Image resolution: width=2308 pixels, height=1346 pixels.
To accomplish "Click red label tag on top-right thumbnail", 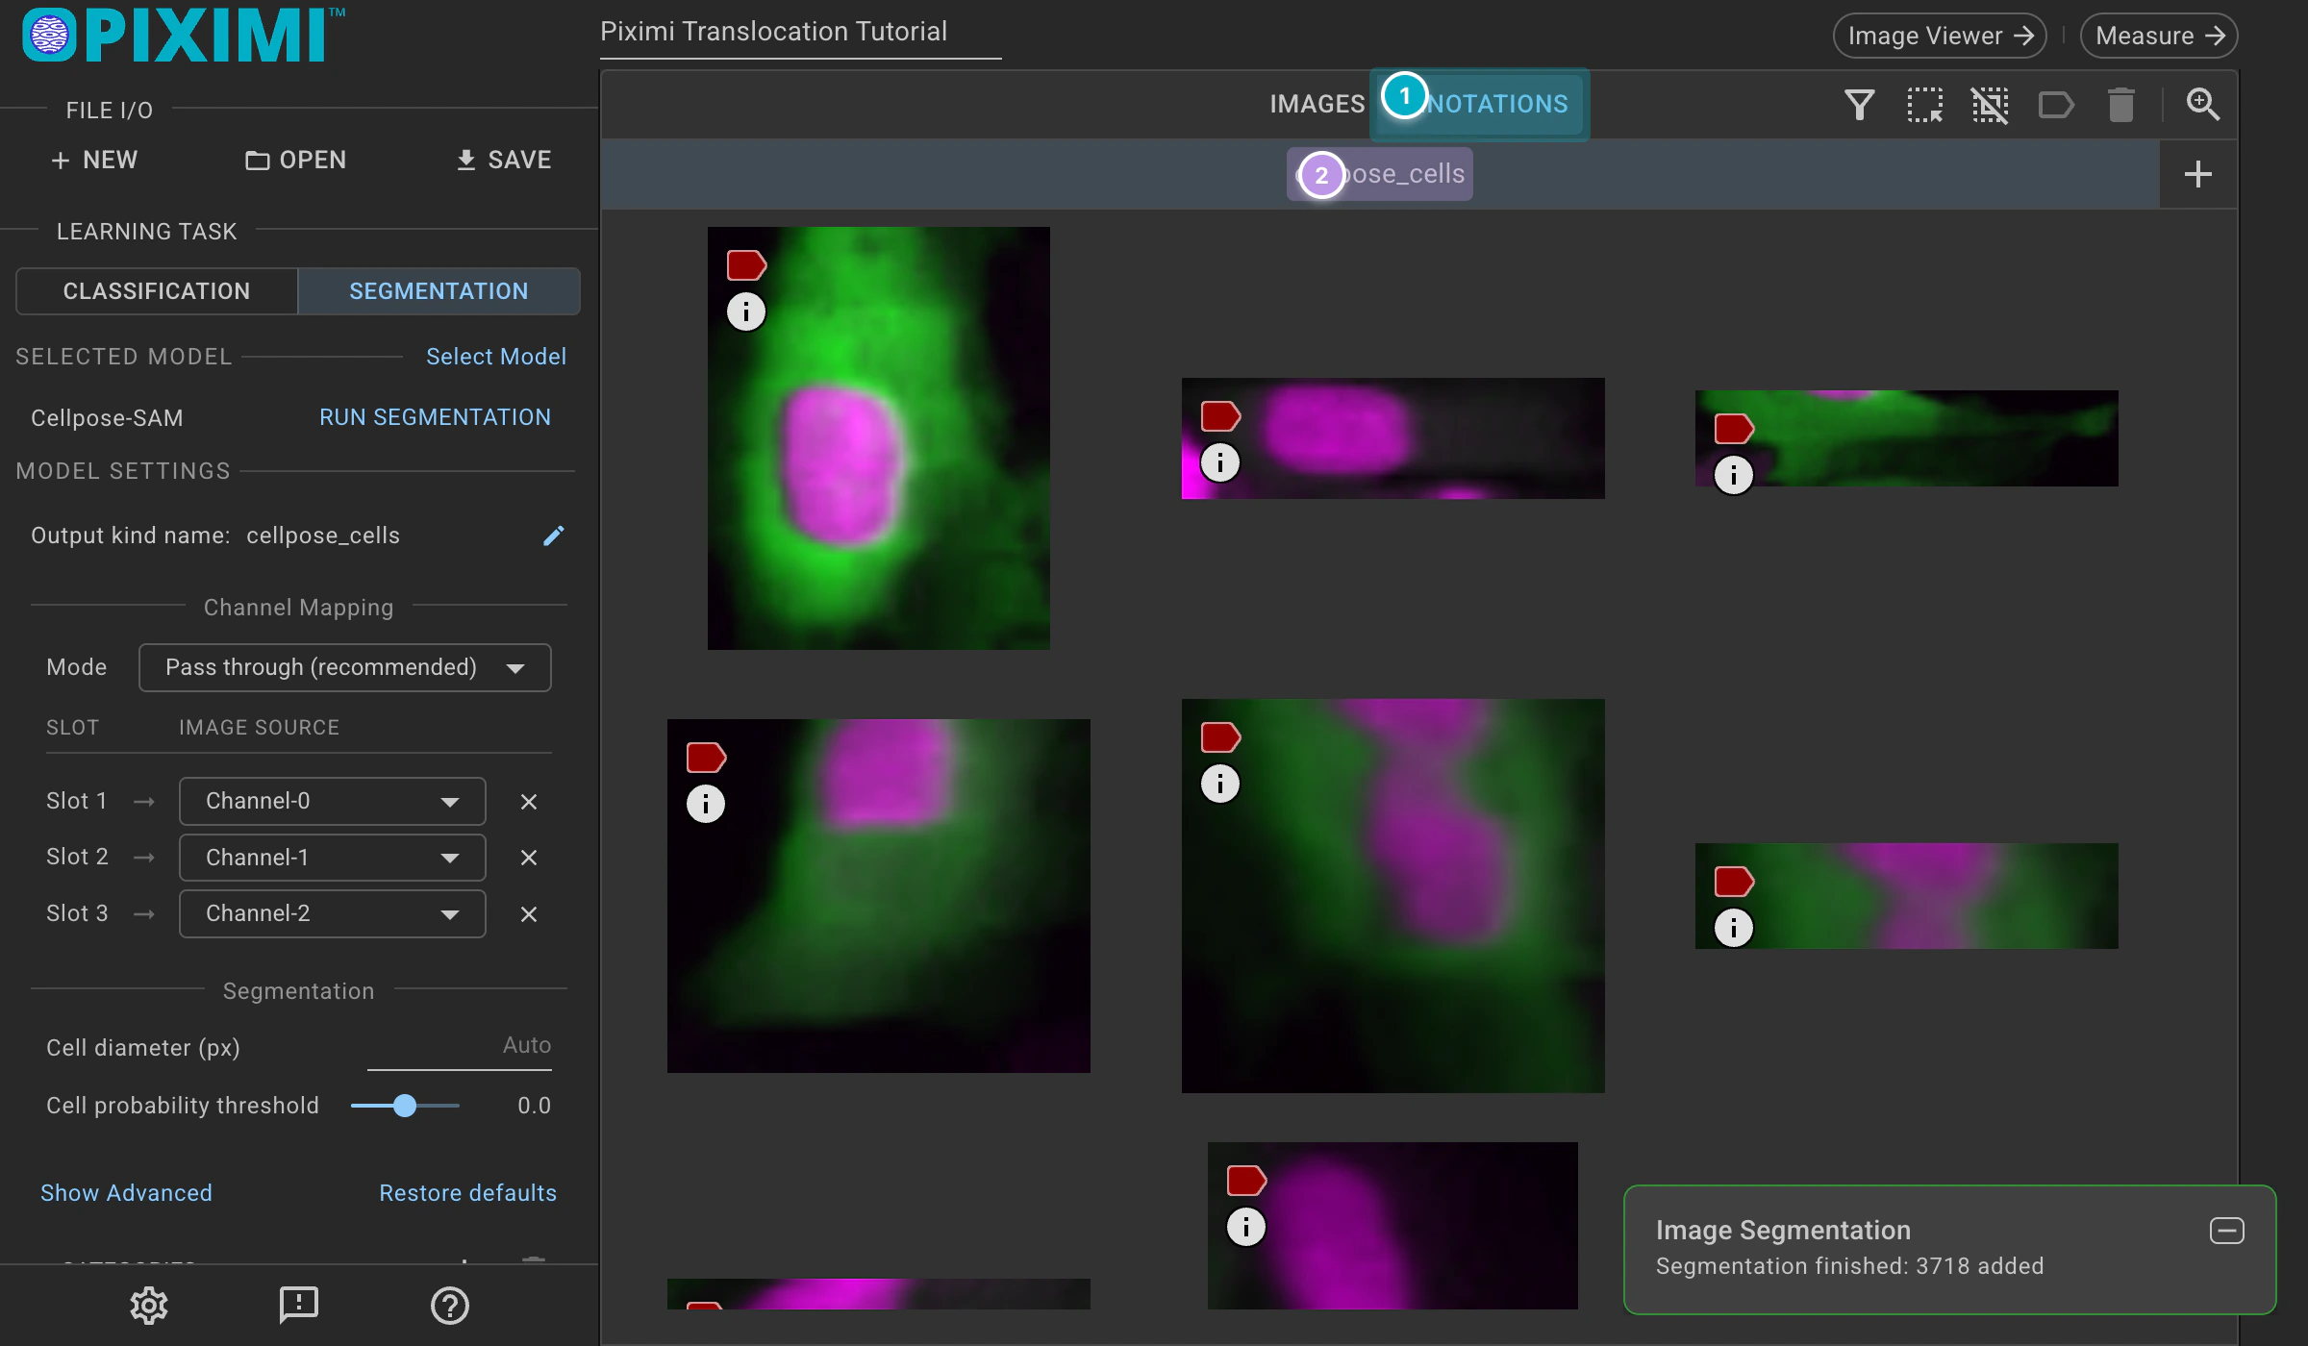I will point(1734,429).
